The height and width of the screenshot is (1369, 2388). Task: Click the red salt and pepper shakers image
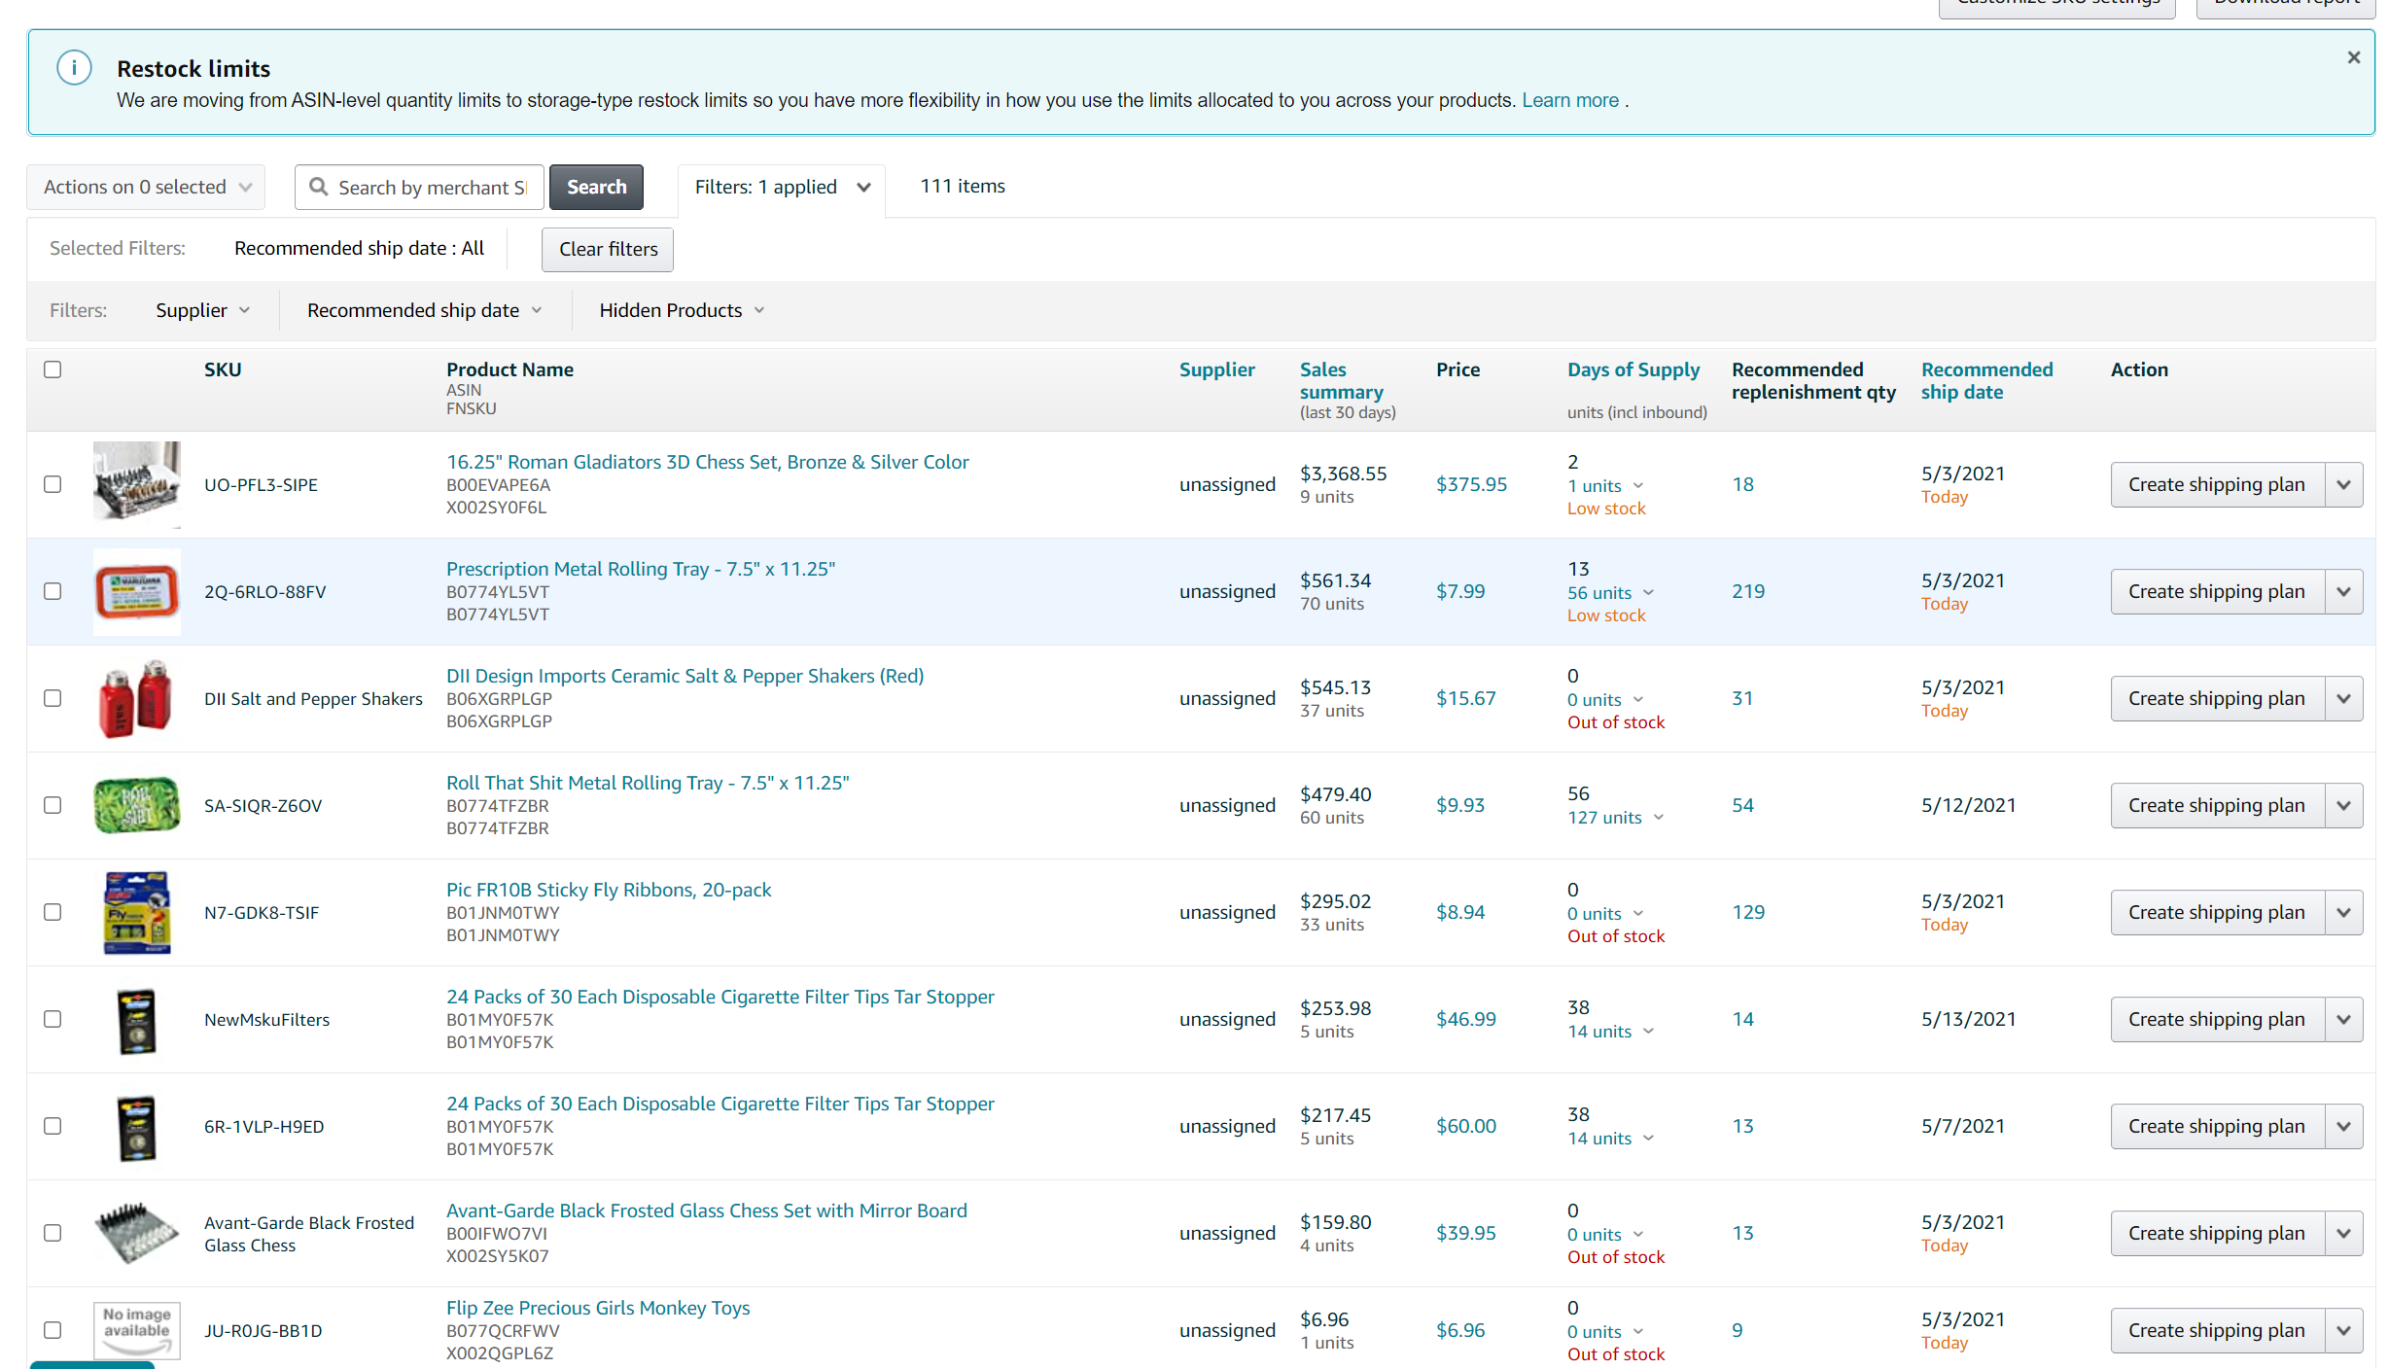[x=137, y=698]
